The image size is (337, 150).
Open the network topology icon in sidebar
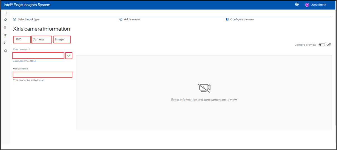coord(5,35)
